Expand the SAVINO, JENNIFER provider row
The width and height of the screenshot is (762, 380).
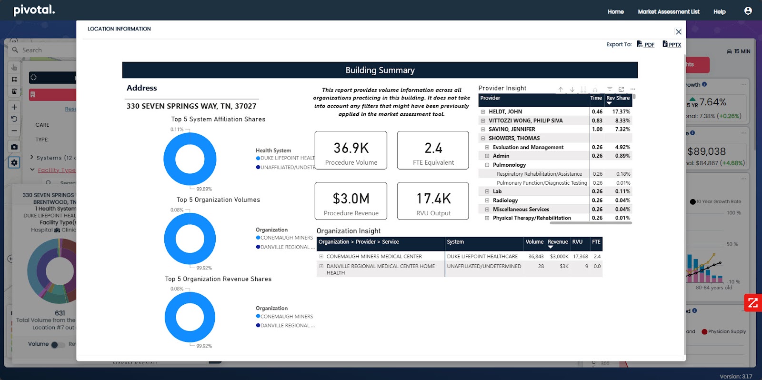pyautogui.click(x=483, y=130)
